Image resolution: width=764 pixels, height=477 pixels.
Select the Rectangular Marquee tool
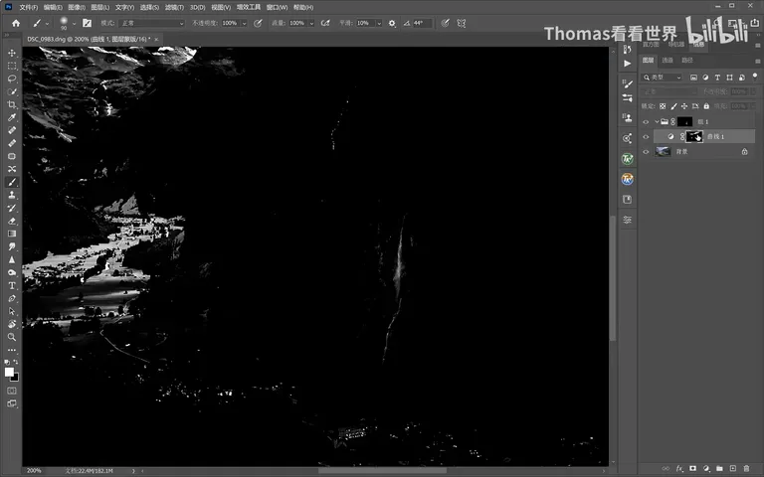coord(12,66)
